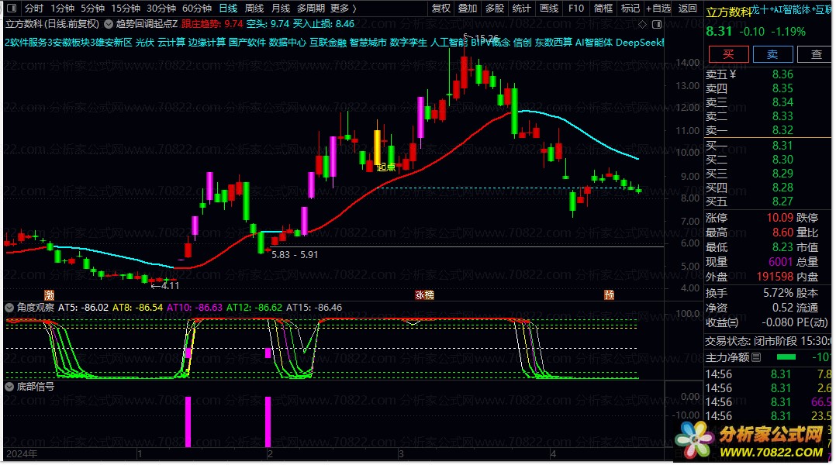Click the 返回 back button

(x=687, y=8)
